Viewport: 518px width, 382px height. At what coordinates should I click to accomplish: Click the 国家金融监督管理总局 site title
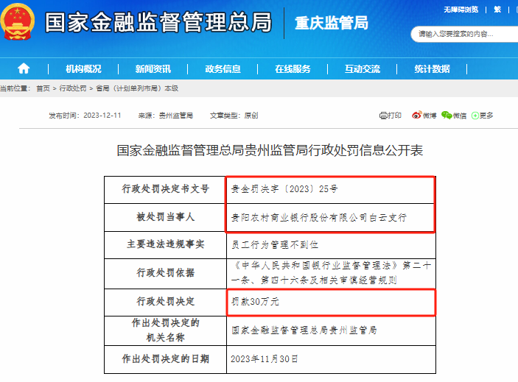click(158, 22)
